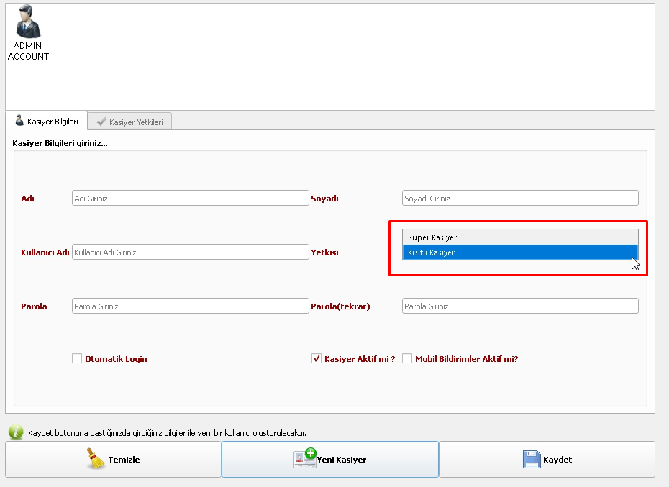This screenshot has width=669, height=487.
Task: Click the broom icon on Temizle
Action: tap(95, 459)
